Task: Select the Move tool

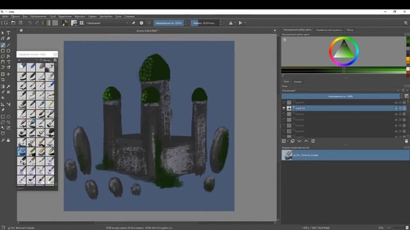Action: pos(8,74)
